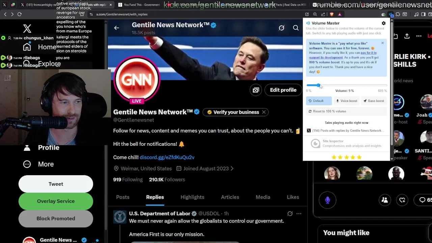Switch to the Articles tab
Image resolution: width=432 pixels, height=243 pixels.
(x=230, y=197)
